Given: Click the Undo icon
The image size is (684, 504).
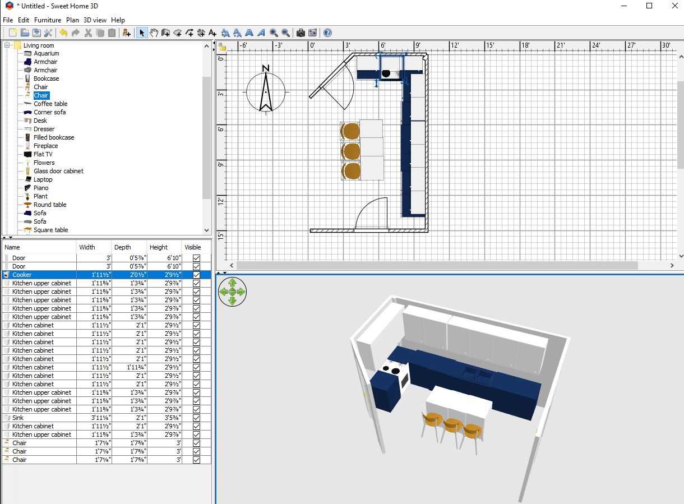Looking at the screenshot, I should pyautogui.click(x=63, y=33).
